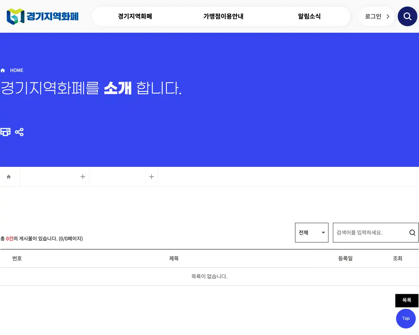This screenshot has width=419, height=335.
Task: Sort the list by the 등록일 column header
Action: click(345, 258)
